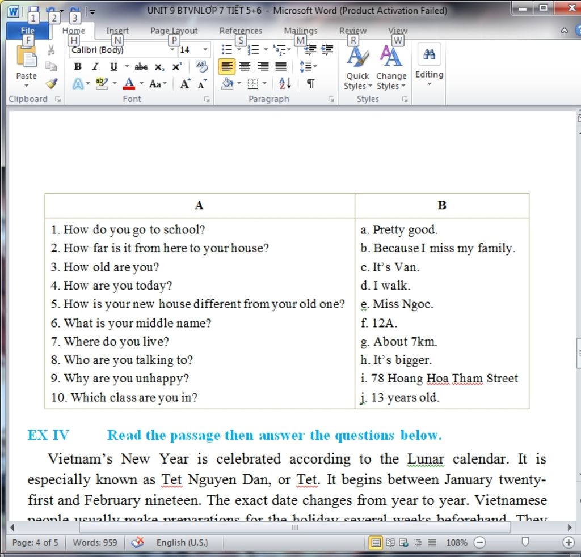581x557 pixels.
Task: Center the paragraph text
Action: (245, 67)
